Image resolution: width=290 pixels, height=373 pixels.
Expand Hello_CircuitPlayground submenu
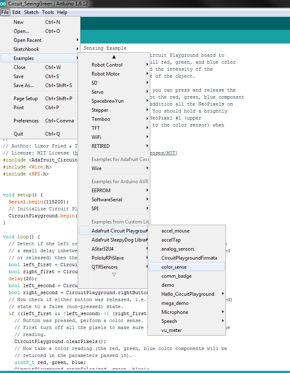click(x=186, y=294)
